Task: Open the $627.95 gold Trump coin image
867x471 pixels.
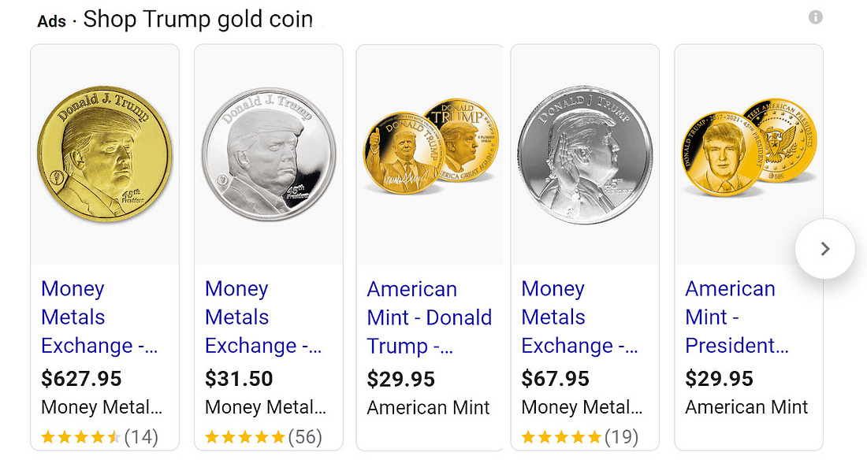Action: 105,154
